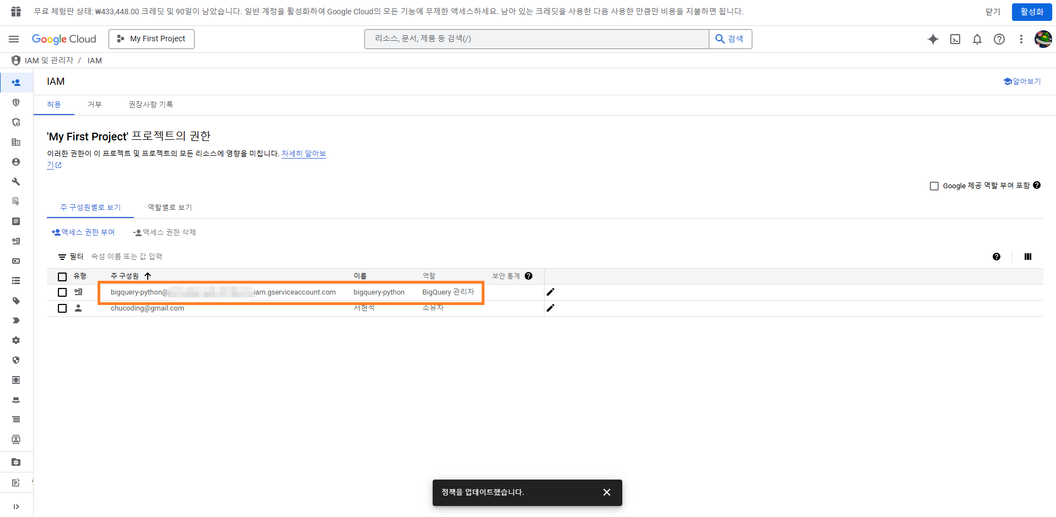Open the account circle icon in sidebar

16,162
